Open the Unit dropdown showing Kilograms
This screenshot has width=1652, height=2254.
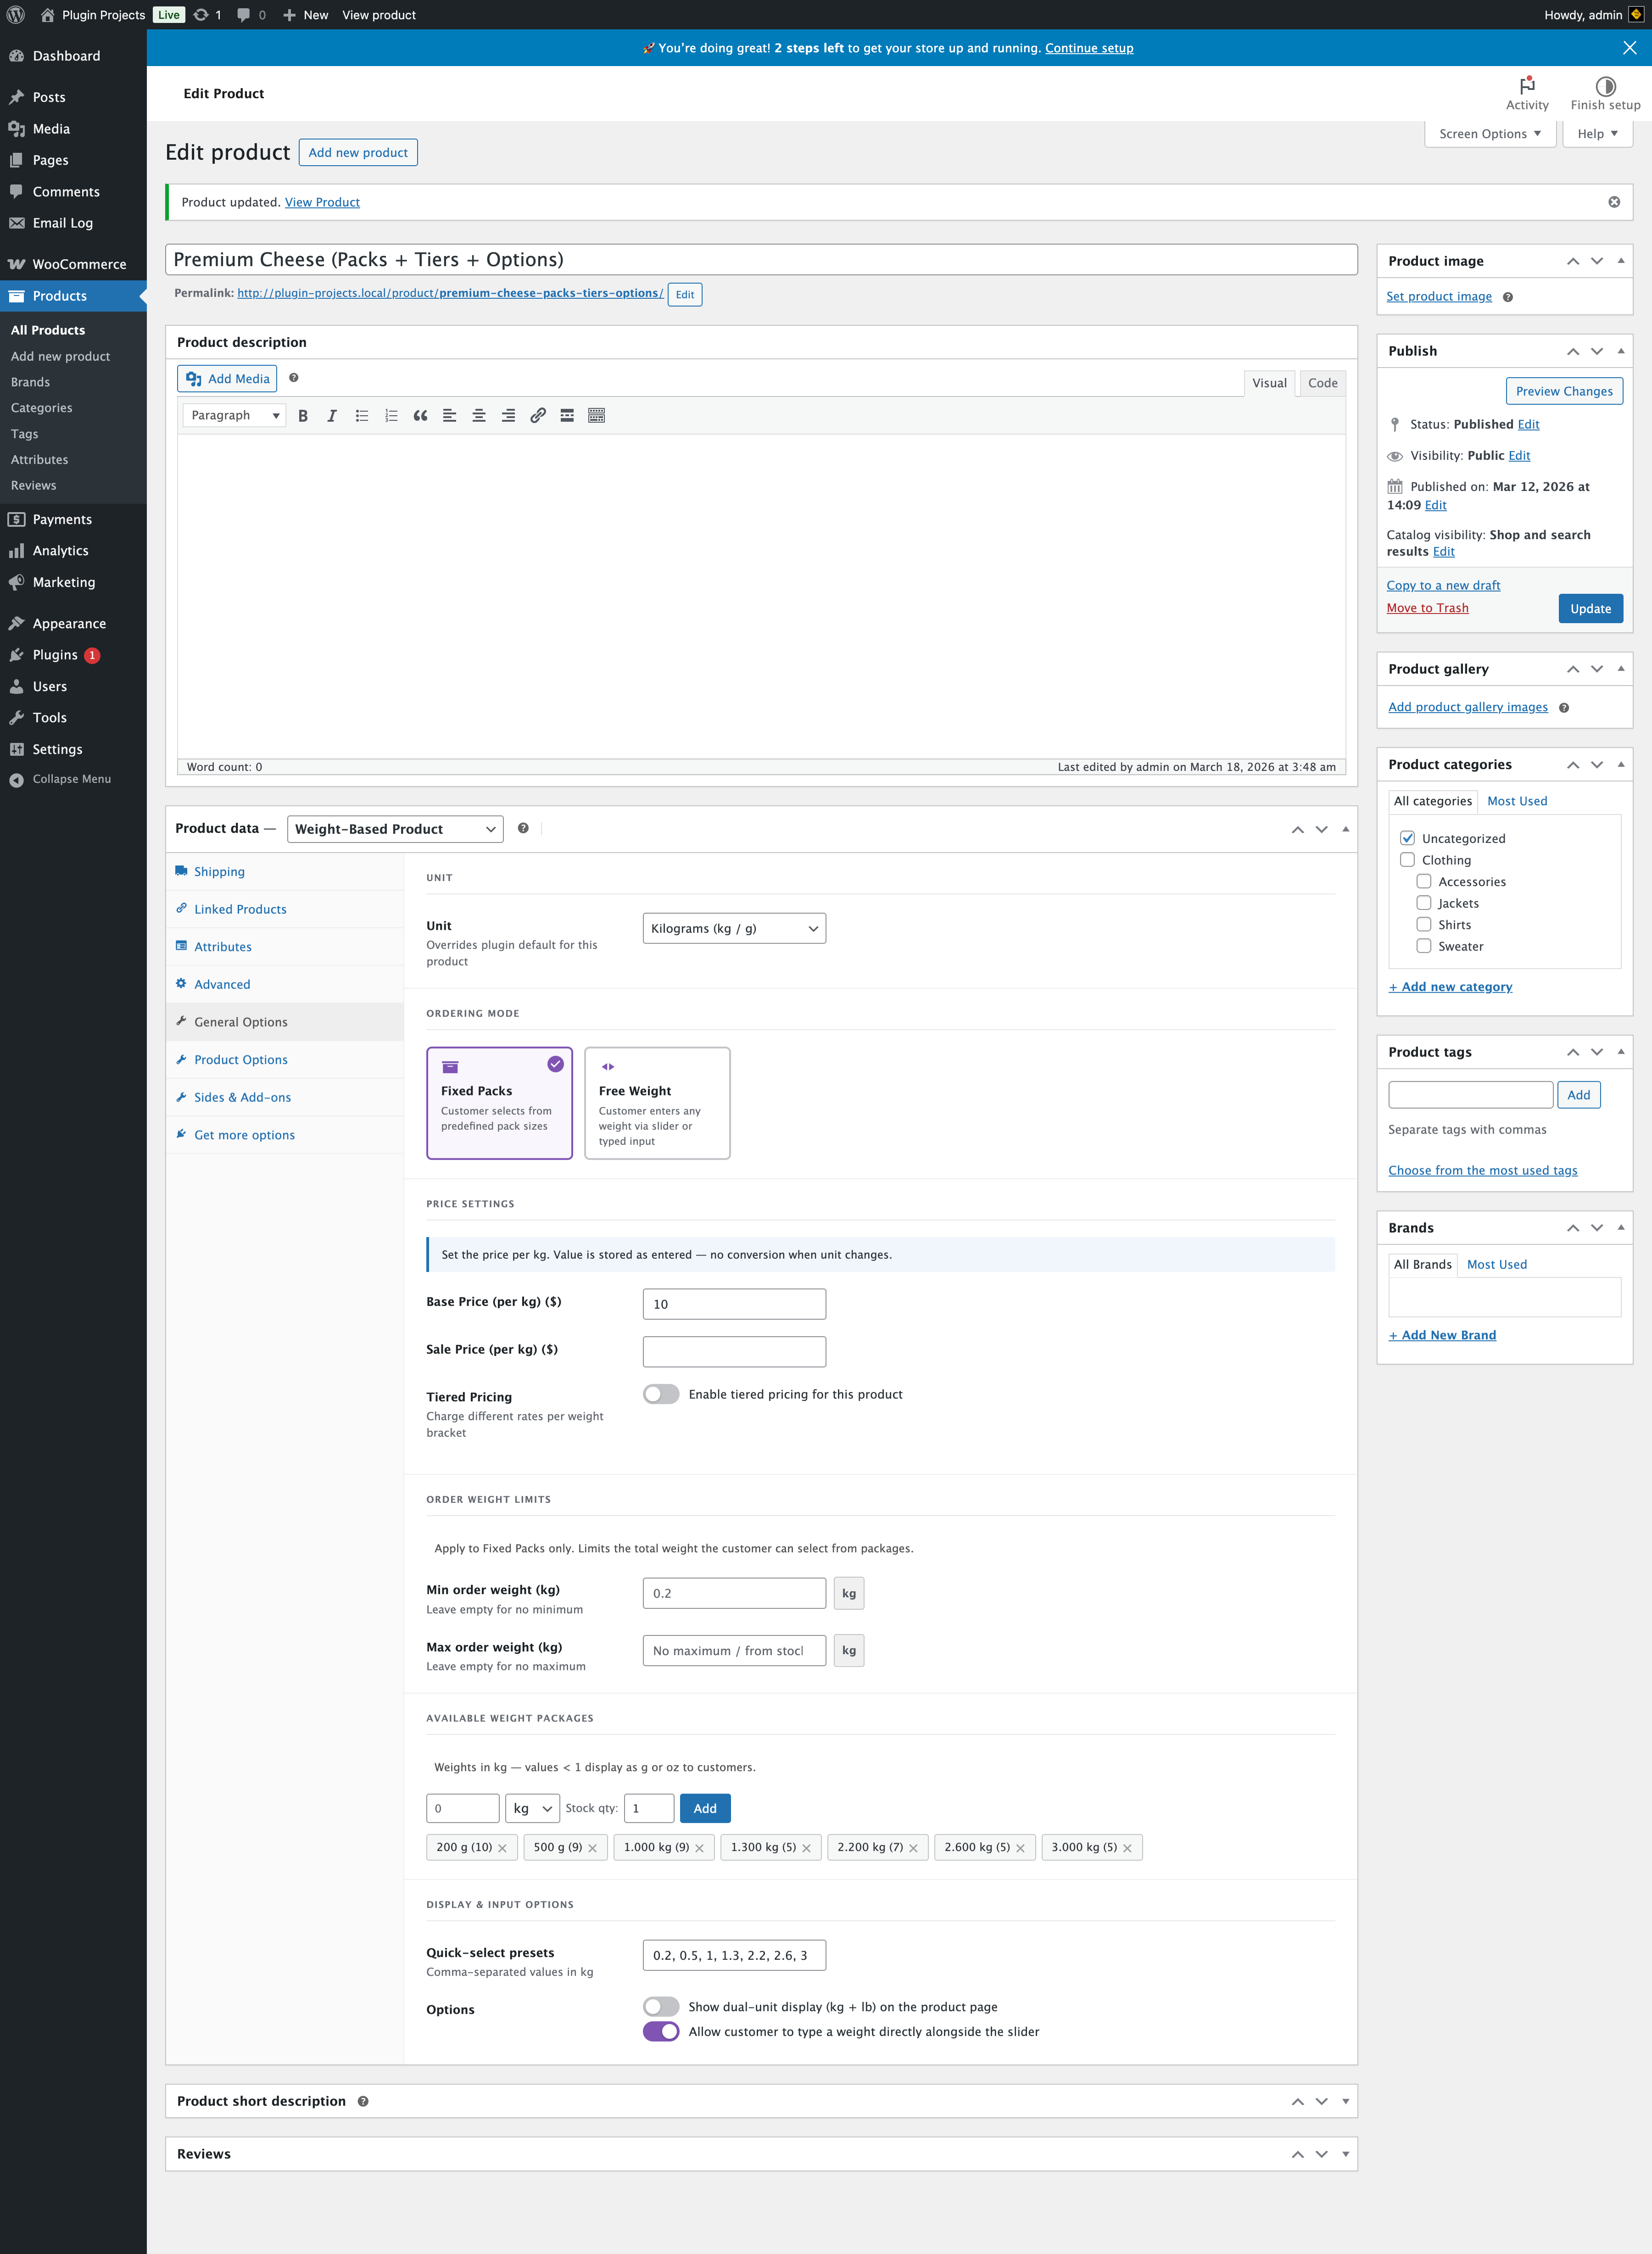click(x=734, y=928)
